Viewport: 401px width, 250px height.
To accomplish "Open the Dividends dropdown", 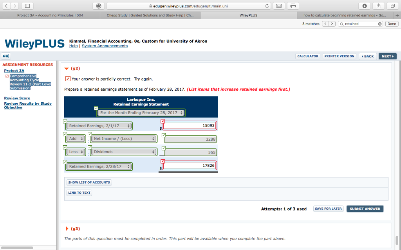I will click(x=124, y=152).
